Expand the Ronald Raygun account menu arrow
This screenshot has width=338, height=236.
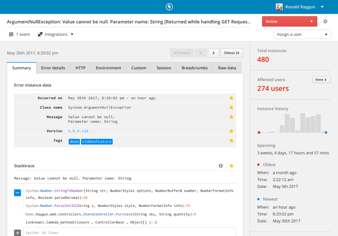322,7
